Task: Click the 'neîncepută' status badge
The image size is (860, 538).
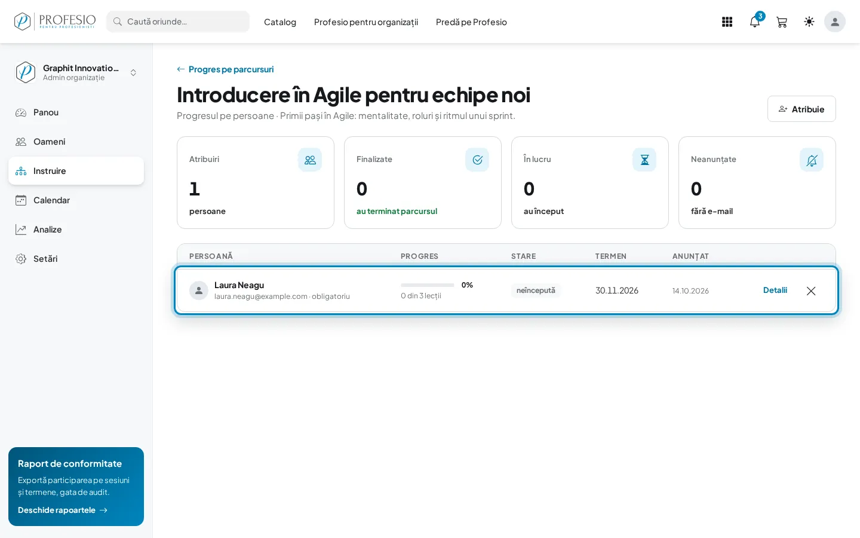Action: pos(536,291)
